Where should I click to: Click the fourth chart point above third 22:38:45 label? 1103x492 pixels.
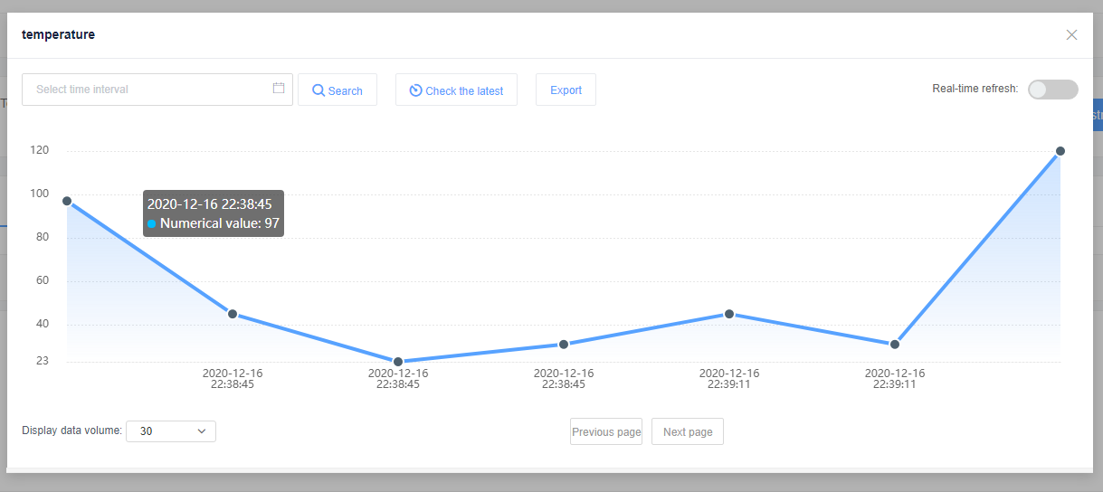coord(564,345)
